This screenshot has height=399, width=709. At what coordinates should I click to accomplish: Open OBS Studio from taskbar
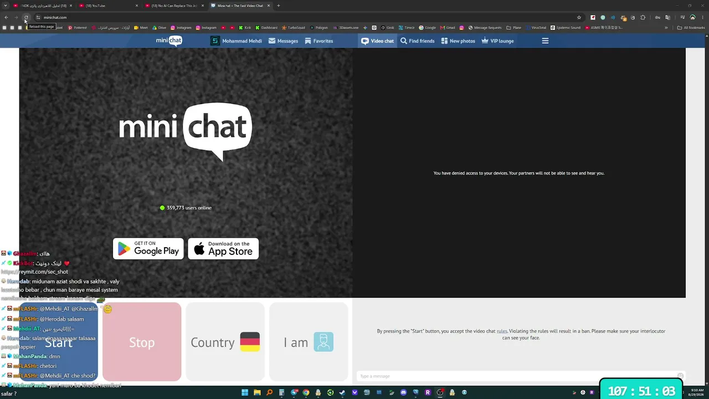point(440,392)
